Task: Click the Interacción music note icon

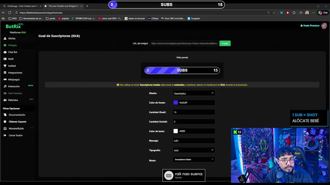Action: coord(5,86)
